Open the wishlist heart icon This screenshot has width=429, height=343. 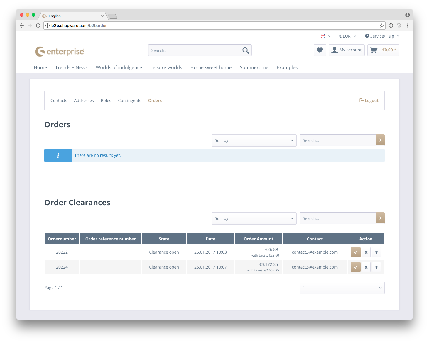click(x=320, y=50)
